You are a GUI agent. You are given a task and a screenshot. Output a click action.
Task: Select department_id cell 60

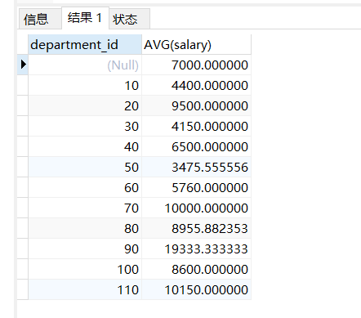click(x=85, y=187)
